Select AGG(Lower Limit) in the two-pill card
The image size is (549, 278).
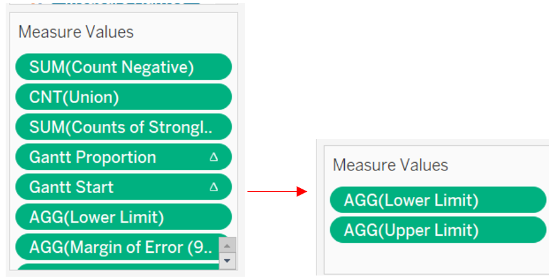pyautogui.click(x=411, y=200)
